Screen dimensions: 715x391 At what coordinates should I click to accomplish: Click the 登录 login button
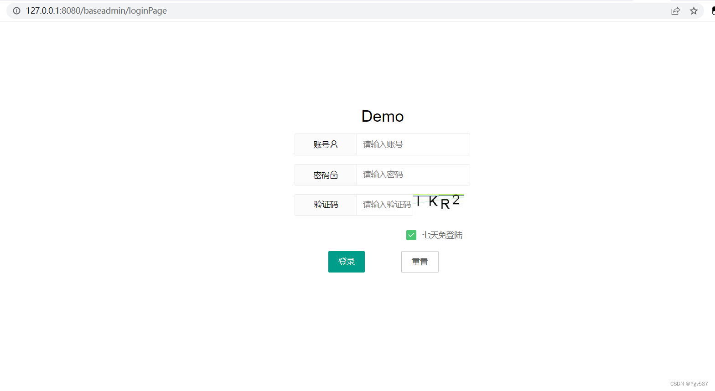(x=347, y=262)
